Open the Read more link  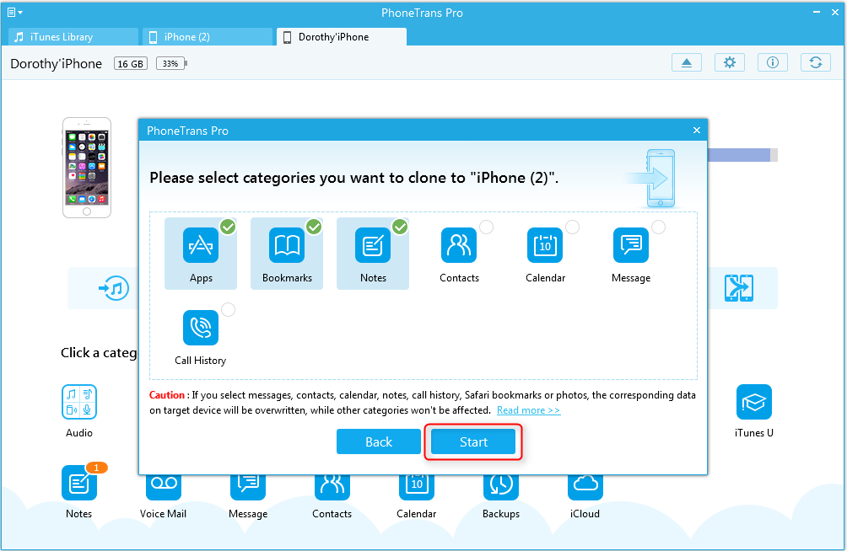click(528, 410)
